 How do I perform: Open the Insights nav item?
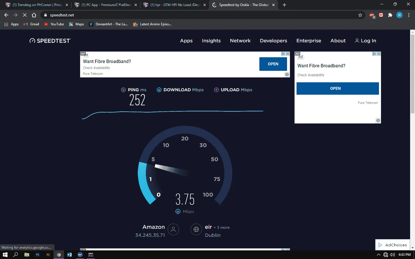coord(211,41)
